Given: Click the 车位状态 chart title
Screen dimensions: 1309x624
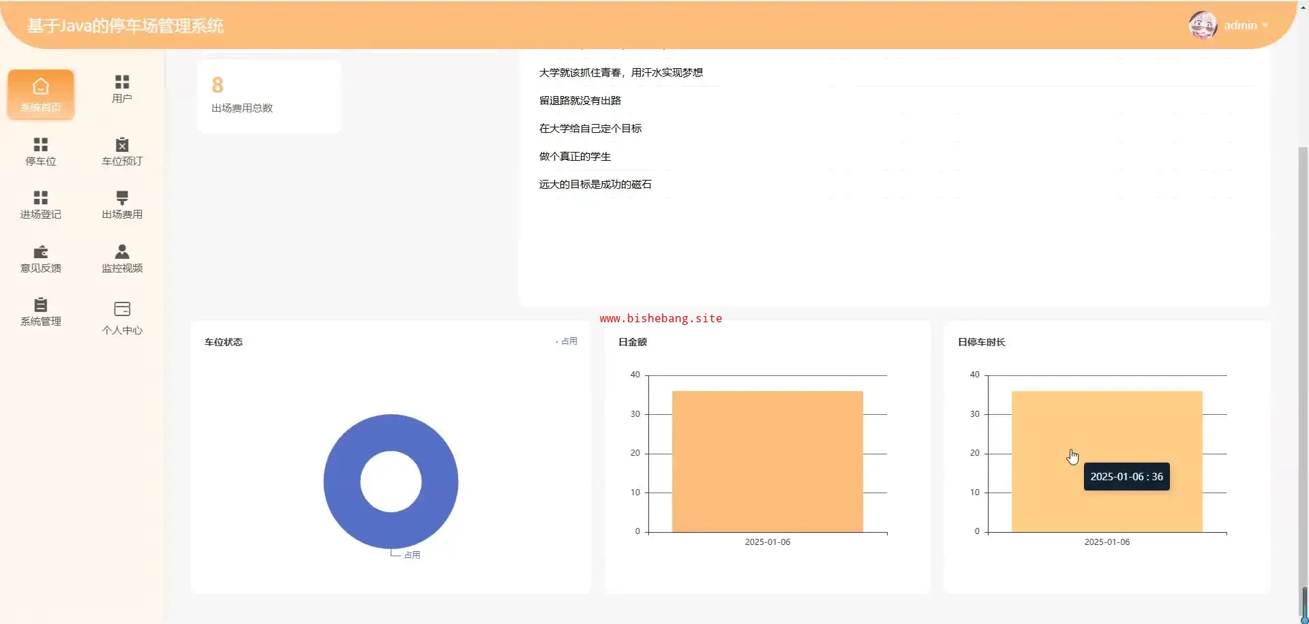Looking at the screenshot, I should (224, 342).
